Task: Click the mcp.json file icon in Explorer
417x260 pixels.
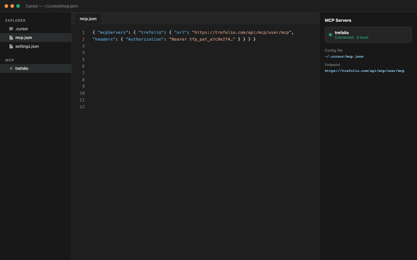Action: point(11,38)
